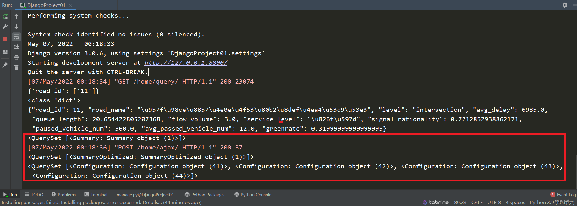577x206 pixels.
Task: Restore layout with the panels icon
Action: 5,52
